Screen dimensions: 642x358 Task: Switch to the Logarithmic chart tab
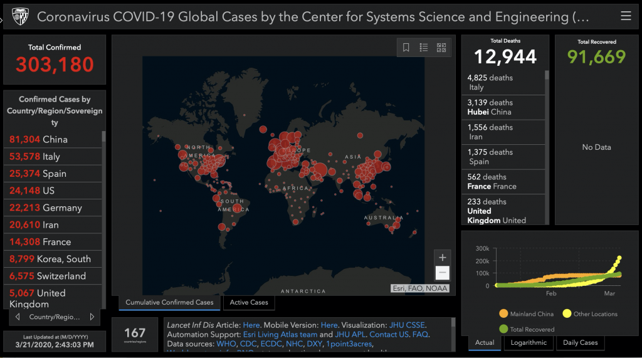click(x=529, y=343)
